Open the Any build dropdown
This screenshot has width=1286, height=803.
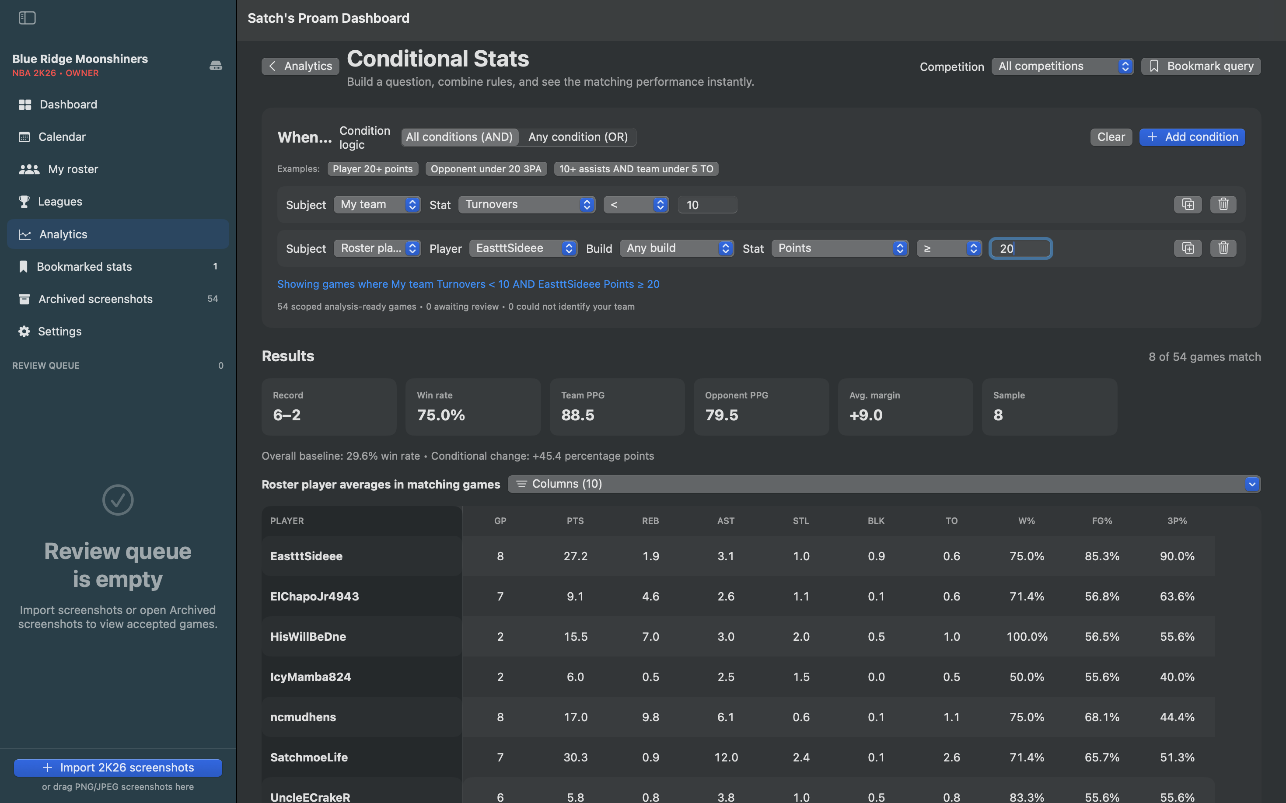click(677, 248)
